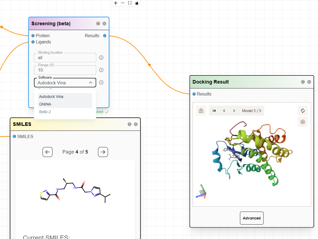This screenshot has width=318, height=239.
Task: Click the animation playlist icon in Docking Result viewer
Action: click(201, 111)
